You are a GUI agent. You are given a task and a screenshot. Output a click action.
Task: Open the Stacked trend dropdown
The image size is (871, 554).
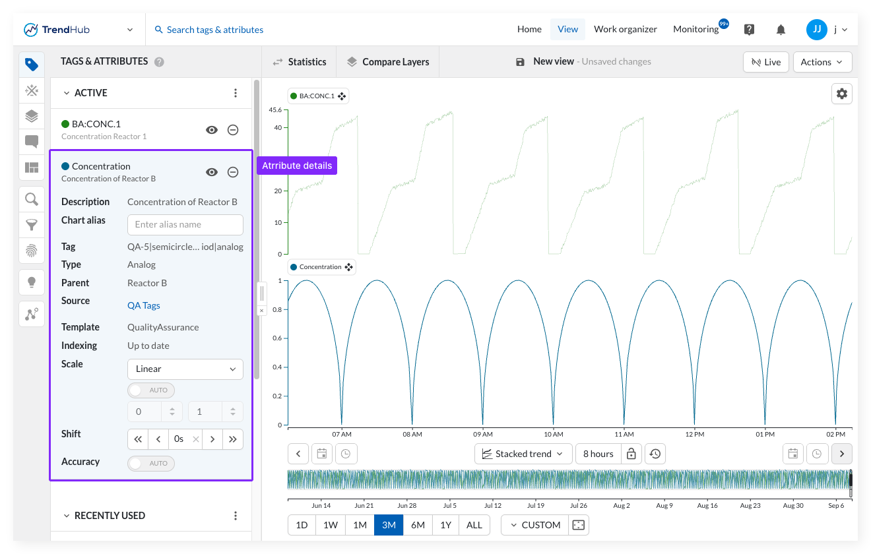[x=523, y=454]
